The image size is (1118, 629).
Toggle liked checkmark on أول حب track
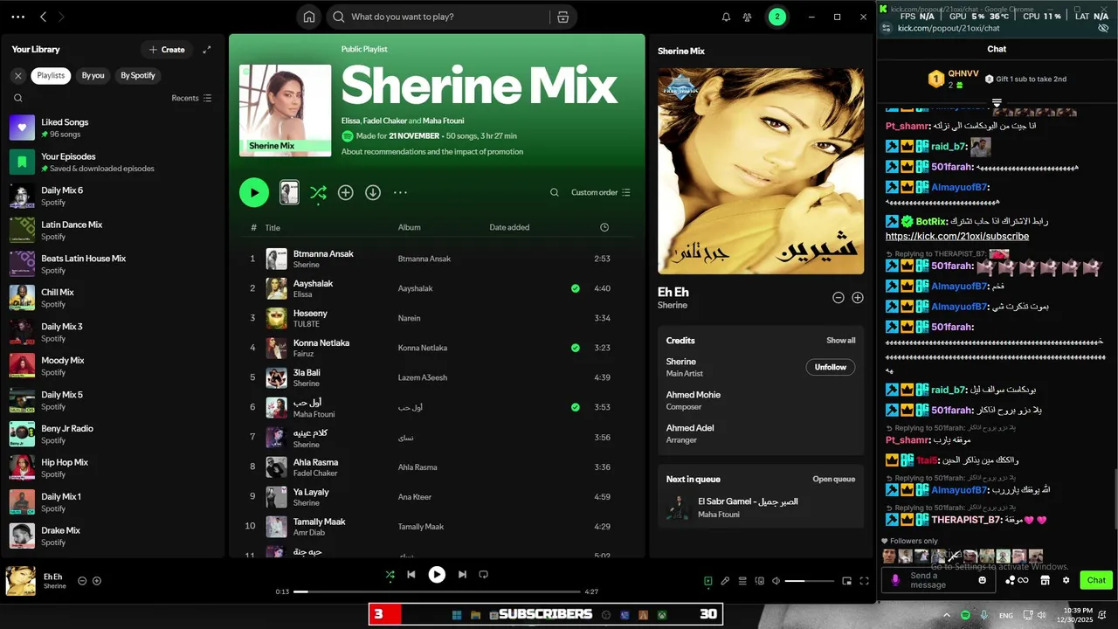[x=575, y=407]
